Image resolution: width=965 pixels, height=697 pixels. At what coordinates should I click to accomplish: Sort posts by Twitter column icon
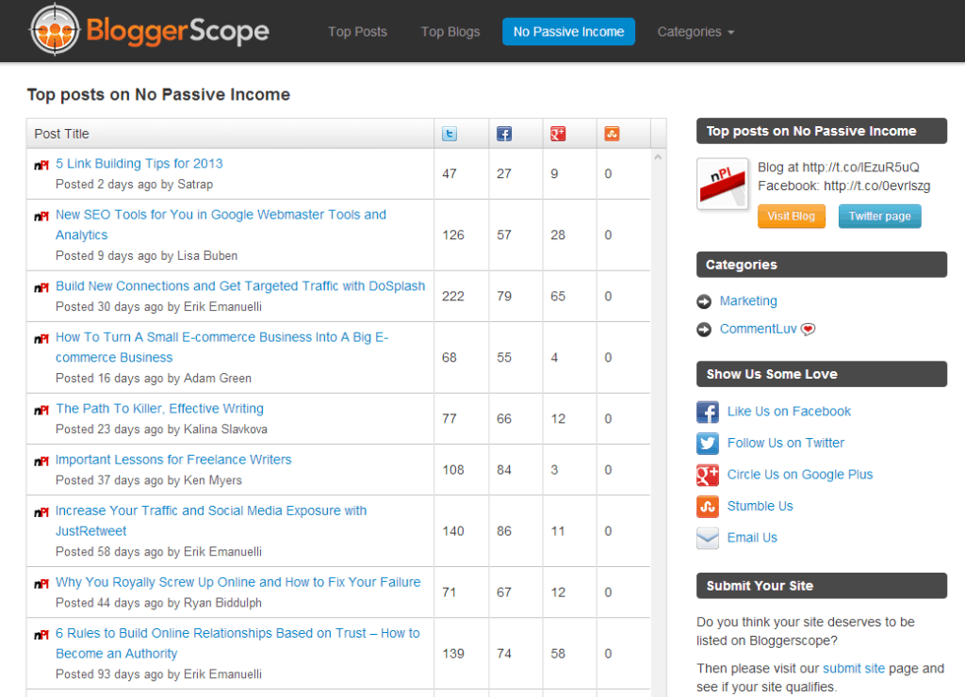point(450,134)
